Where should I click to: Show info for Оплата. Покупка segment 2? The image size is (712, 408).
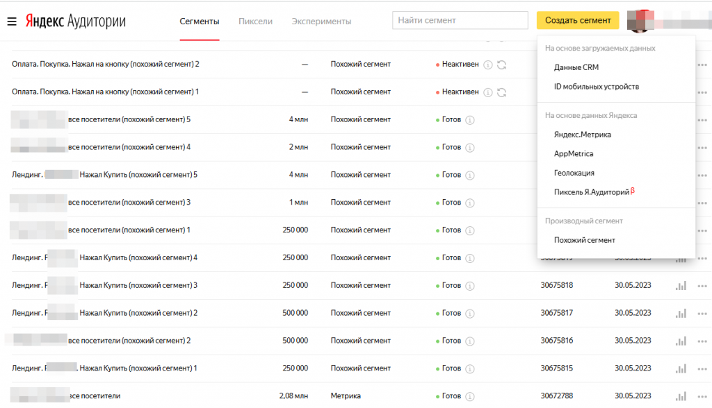(x=487, y=65)
